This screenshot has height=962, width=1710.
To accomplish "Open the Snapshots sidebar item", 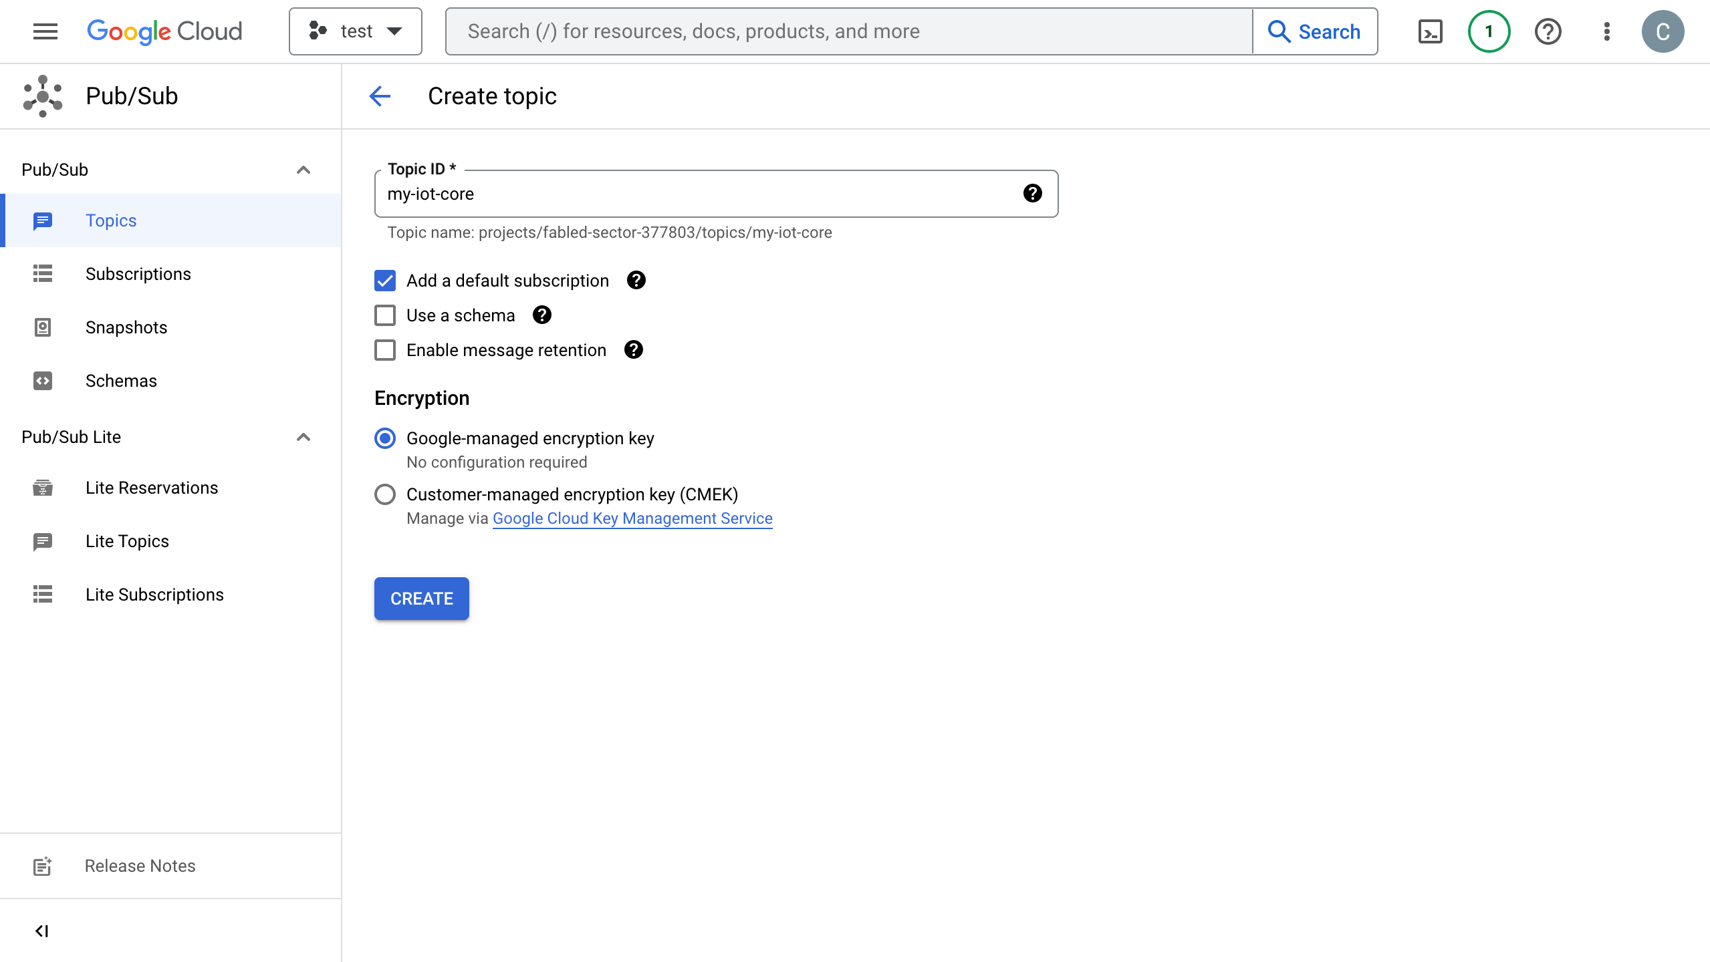I will pos(126,327).
